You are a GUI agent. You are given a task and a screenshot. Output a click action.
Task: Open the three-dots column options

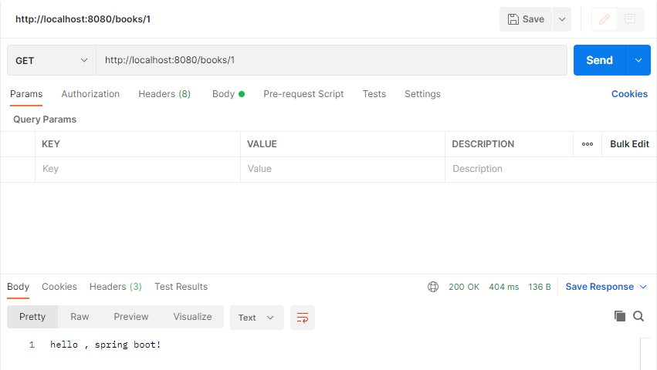tap(588, 144)
